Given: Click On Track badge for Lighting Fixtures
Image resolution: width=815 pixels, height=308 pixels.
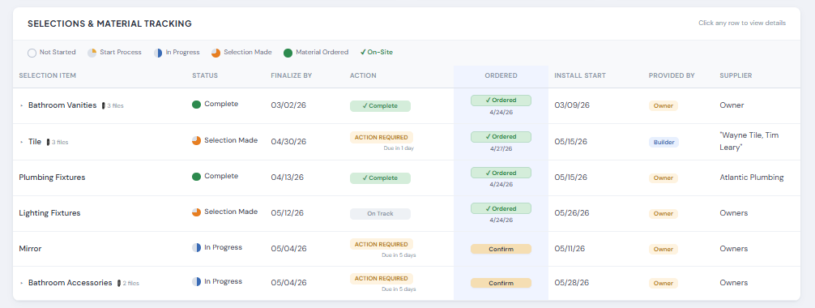Looking at the screenshot, I should (x=380, y=214).
